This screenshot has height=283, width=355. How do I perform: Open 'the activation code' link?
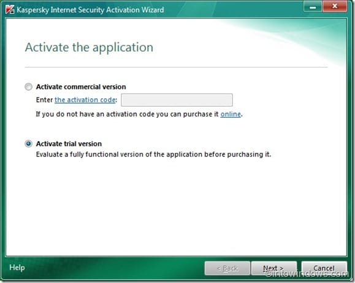click(85, 100)
